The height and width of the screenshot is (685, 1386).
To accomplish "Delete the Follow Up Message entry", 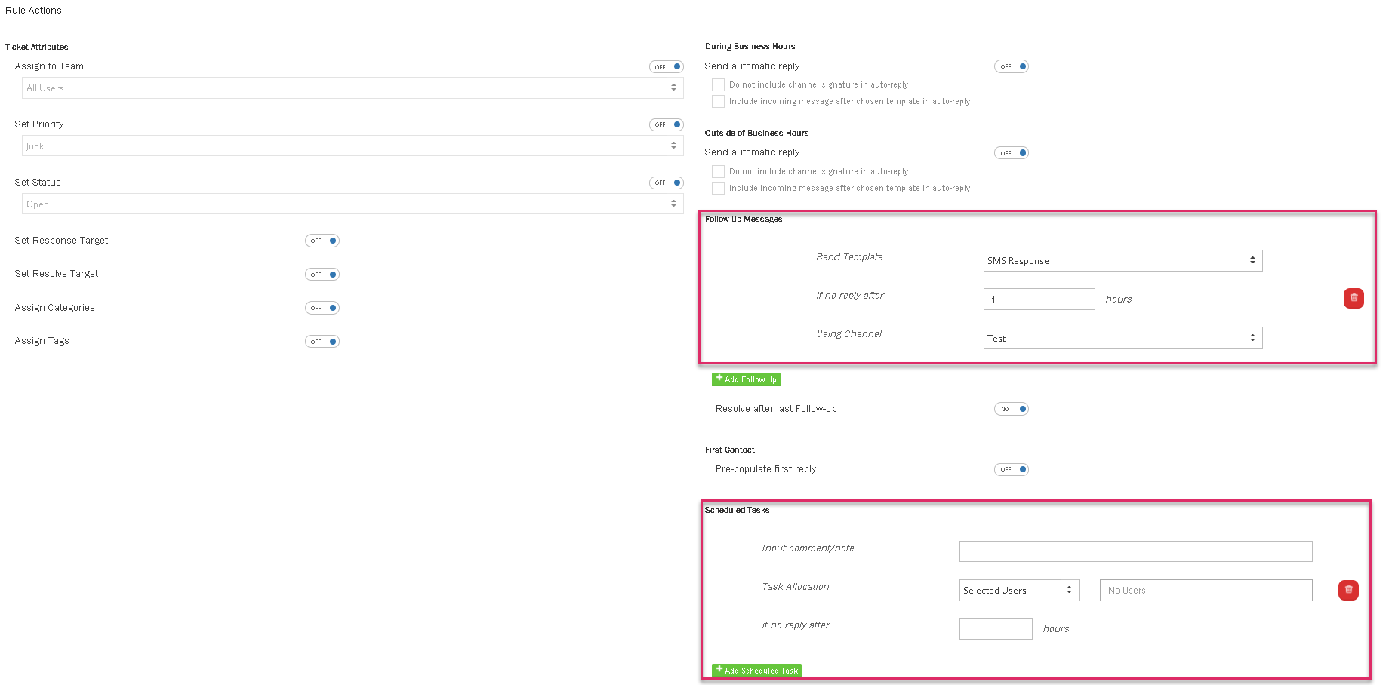I will (x=1353, y=298).
